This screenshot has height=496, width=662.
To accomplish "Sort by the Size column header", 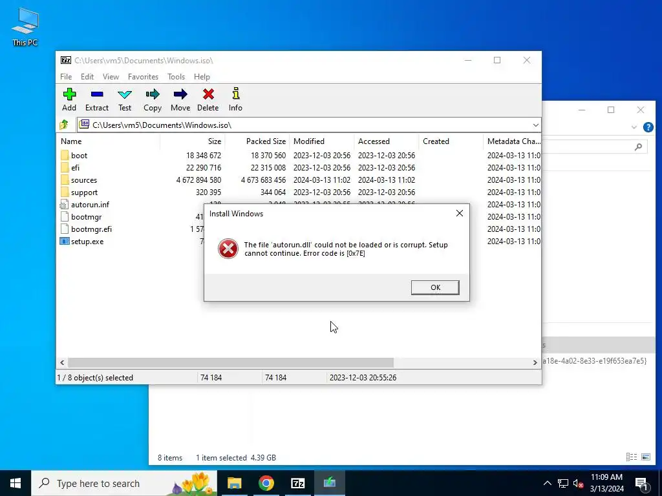I will (x=193, y=141).
